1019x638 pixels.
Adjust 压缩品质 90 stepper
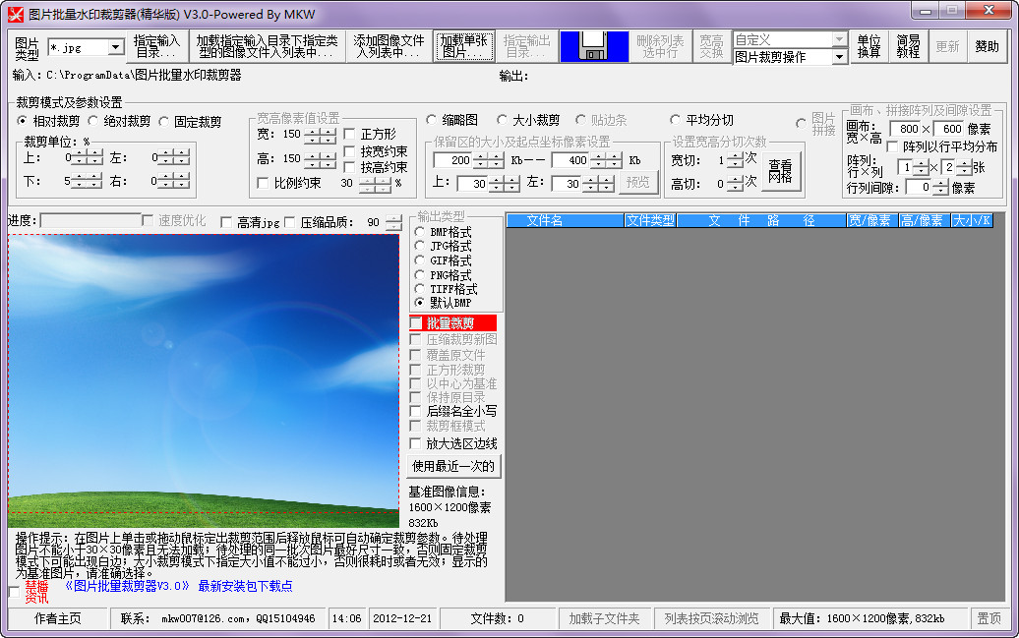(393, 223)
